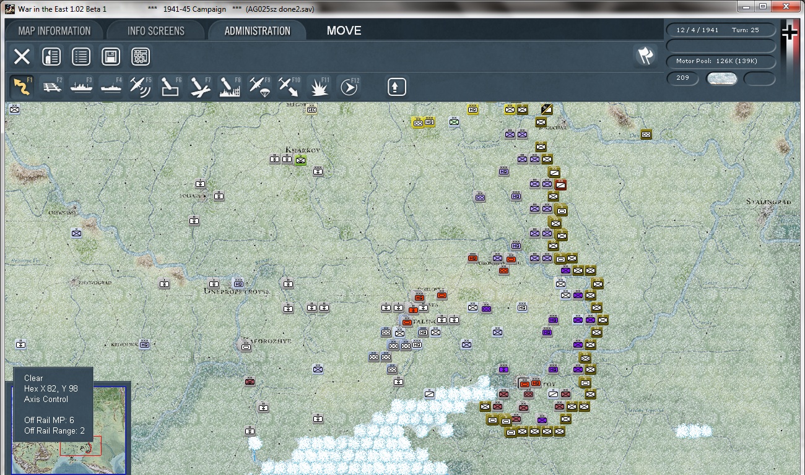Switch to the Info Screens tab
This screenshot has height=475, width=805.
click(x=156, y=31)
